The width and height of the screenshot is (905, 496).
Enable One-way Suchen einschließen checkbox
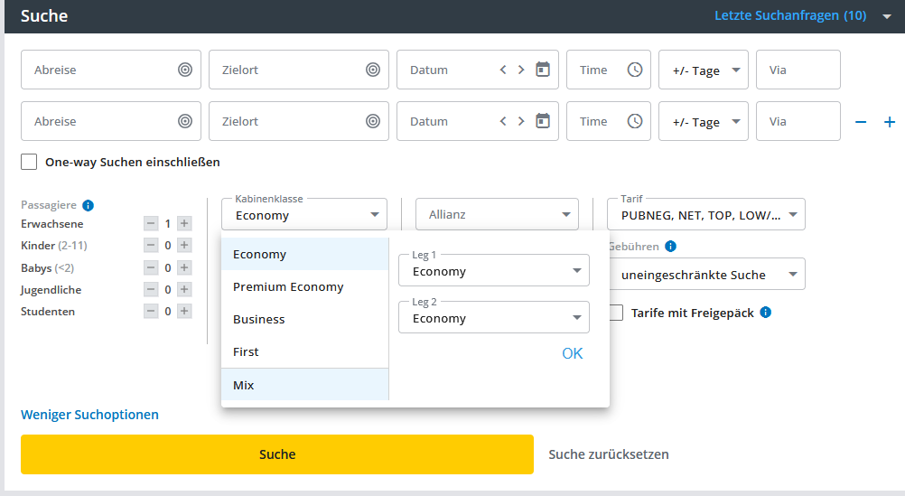click(x=29, y=163)
